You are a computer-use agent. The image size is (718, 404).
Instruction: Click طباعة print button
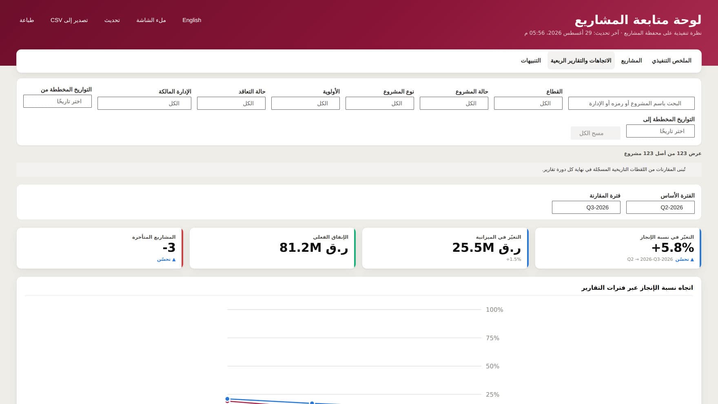[x=27, y=20]
